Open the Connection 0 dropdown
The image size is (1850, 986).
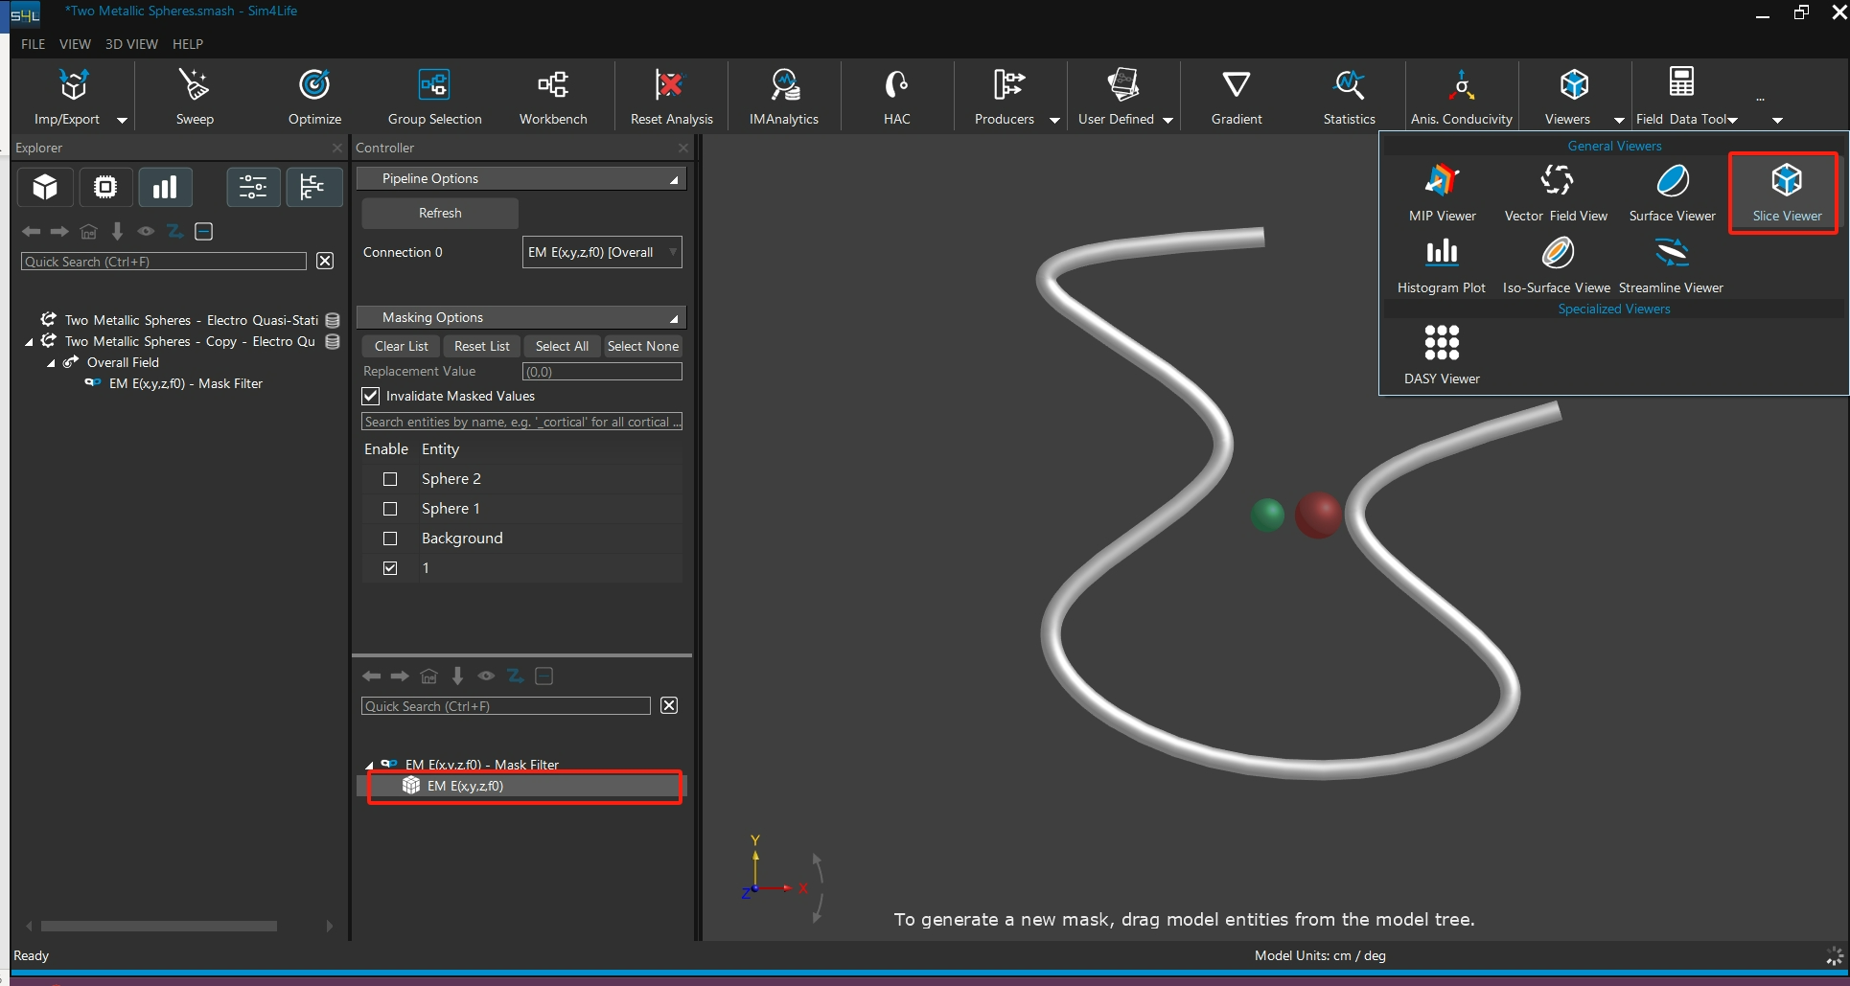point(601,252)
